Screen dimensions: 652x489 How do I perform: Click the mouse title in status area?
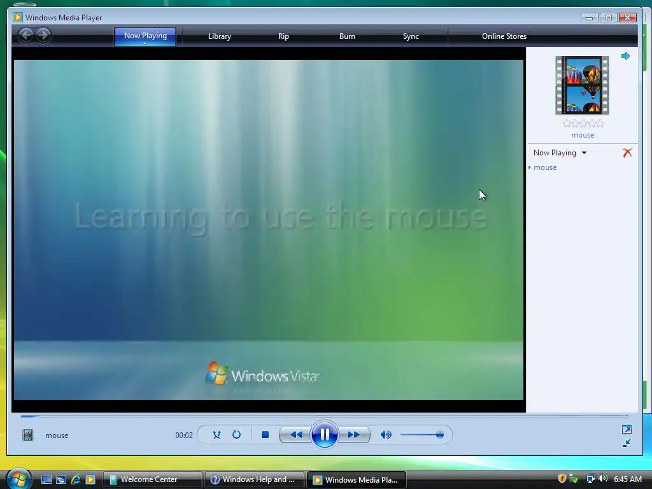tap(57, 436)
